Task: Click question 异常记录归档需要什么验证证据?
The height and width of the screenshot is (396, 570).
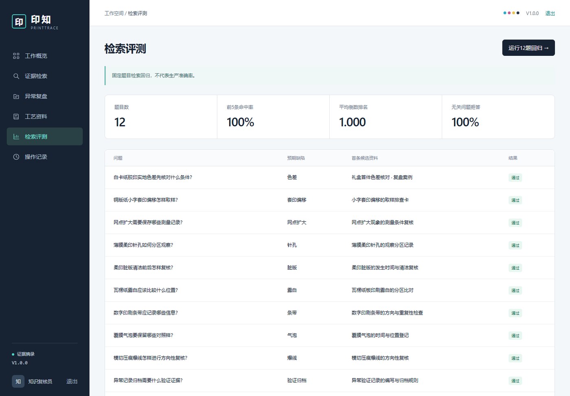Action: pos(148,381)
